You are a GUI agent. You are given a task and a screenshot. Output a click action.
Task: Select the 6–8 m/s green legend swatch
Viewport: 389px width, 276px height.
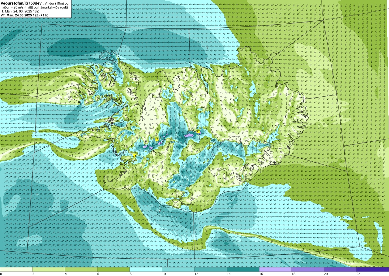[x=113, y=269]
